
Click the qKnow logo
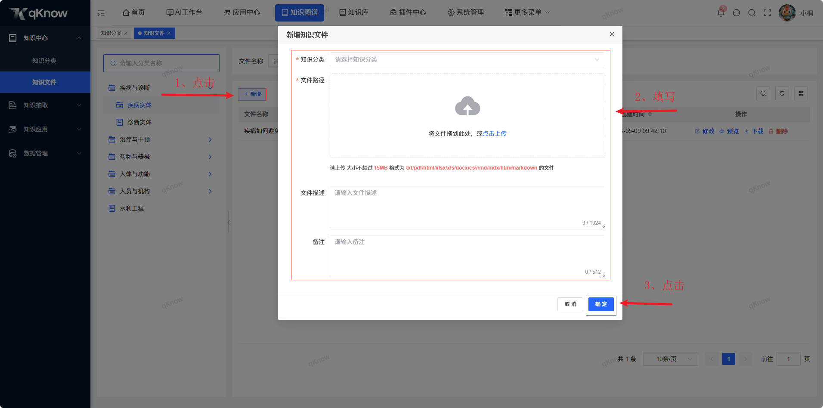click(39, 13)
